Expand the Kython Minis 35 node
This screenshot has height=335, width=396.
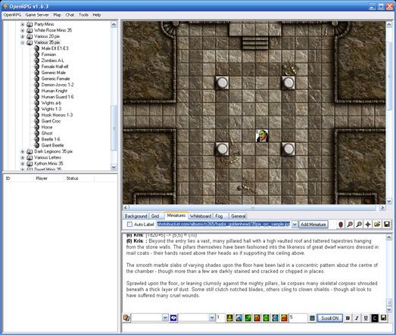click(x=23, y=163)
